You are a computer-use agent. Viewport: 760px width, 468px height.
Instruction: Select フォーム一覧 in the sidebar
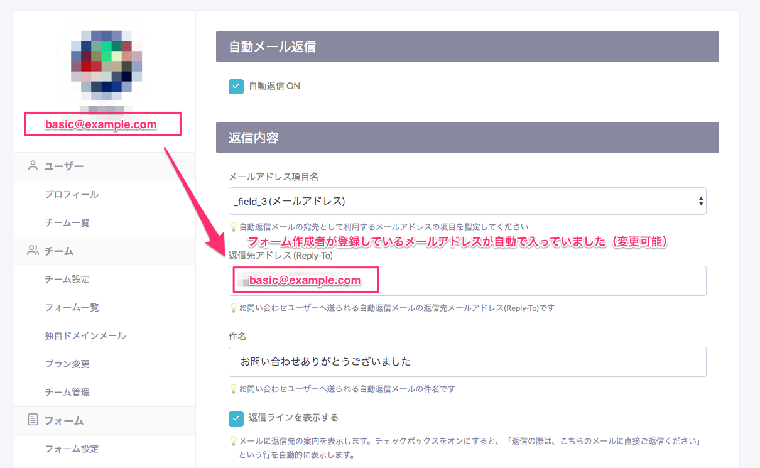click(72, 308)
